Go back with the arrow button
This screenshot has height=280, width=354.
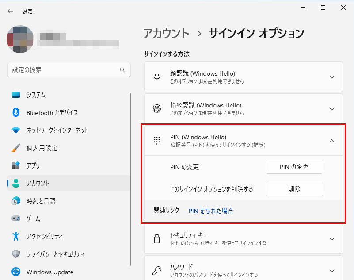(10, 11)
